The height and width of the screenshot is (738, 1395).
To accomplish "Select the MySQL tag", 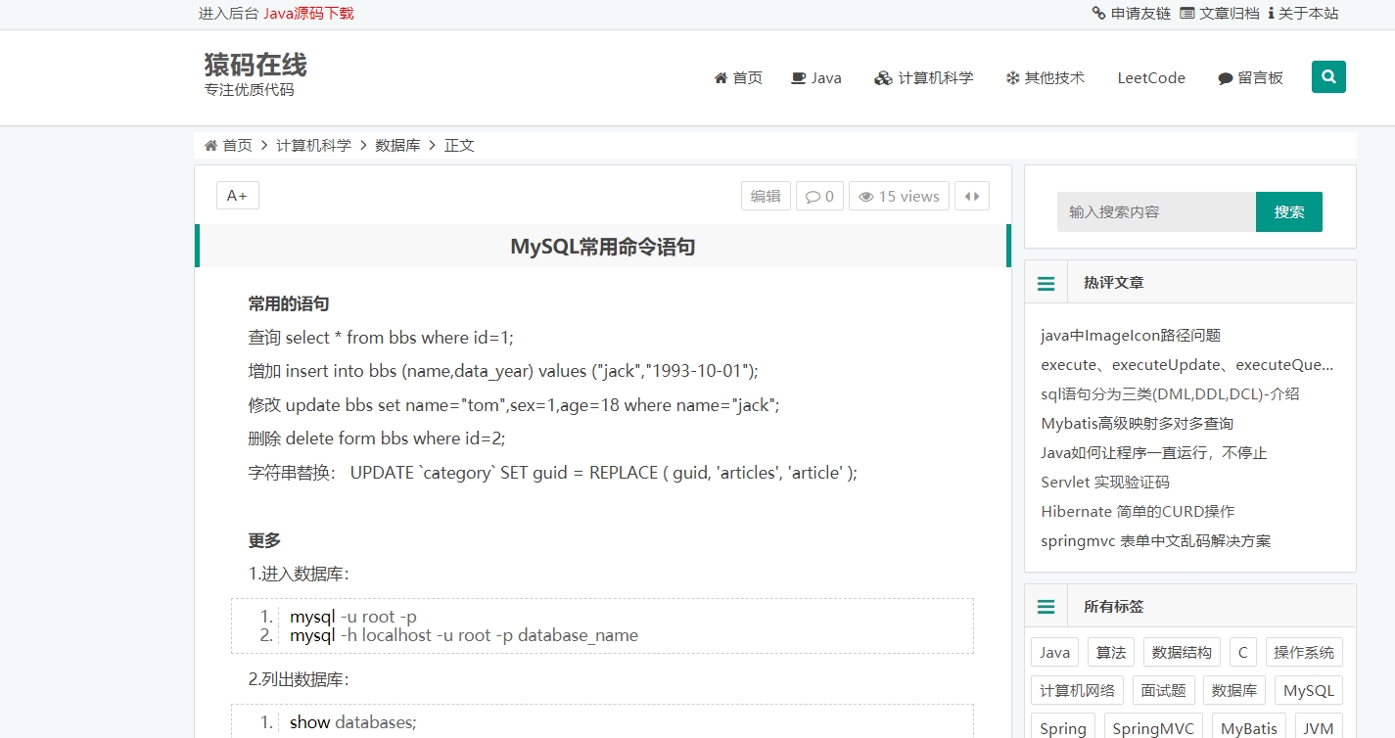I will point(1309,690).
